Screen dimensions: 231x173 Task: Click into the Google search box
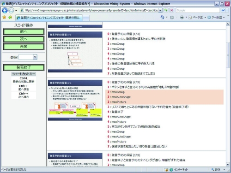click(x=198, y=10)
